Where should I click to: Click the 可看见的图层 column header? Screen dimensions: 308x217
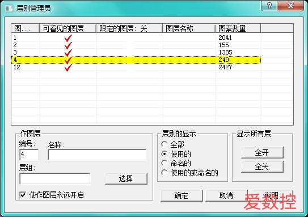(67, 28)
